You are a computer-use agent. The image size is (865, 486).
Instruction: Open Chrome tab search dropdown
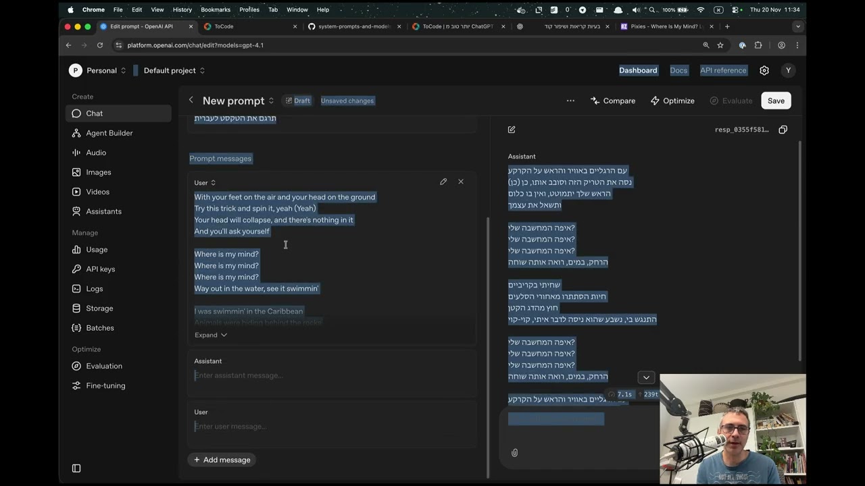[798, 26]
